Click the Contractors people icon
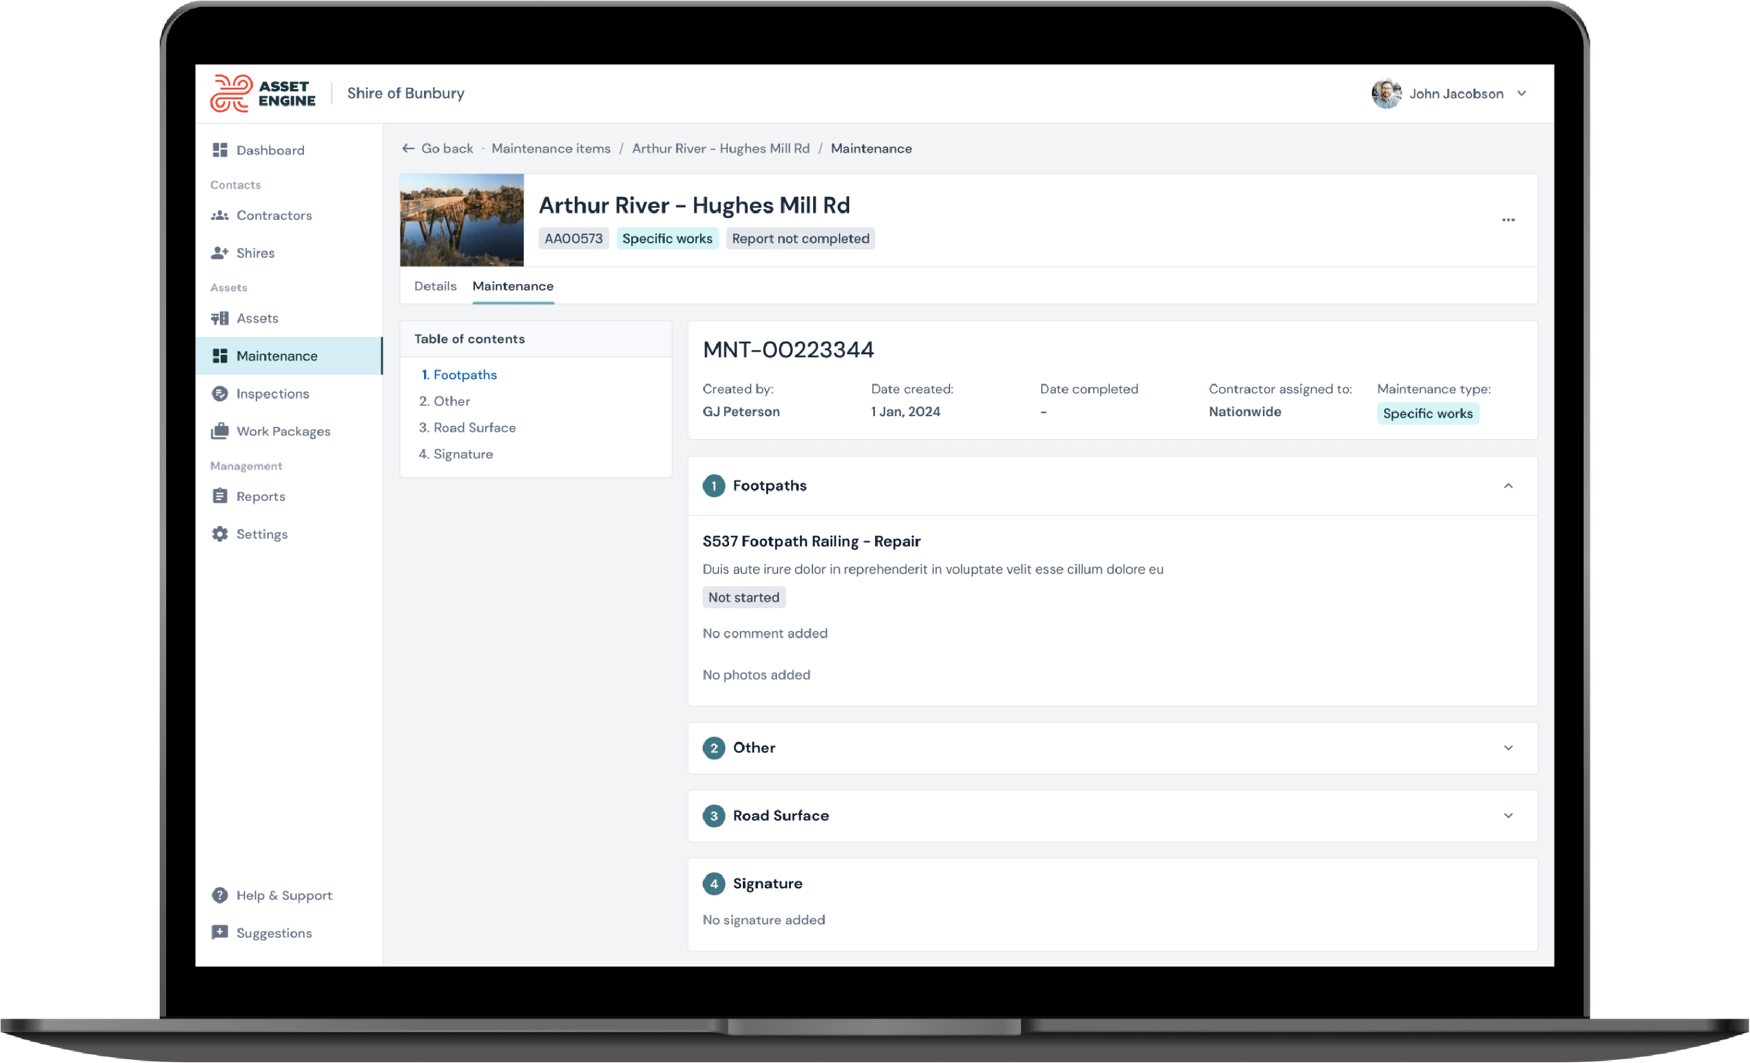 219,215
